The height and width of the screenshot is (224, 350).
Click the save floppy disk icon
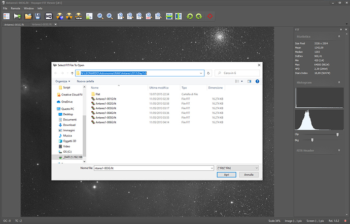[x=38, y=16]
